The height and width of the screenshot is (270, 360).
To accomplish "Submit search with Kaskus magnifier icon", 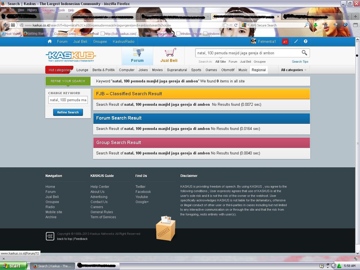I will (x=304, y=53).
